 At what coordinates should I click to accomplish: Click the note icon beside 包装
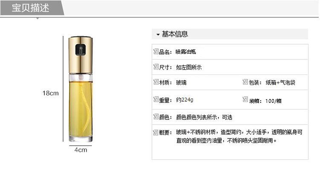[245, 82]
